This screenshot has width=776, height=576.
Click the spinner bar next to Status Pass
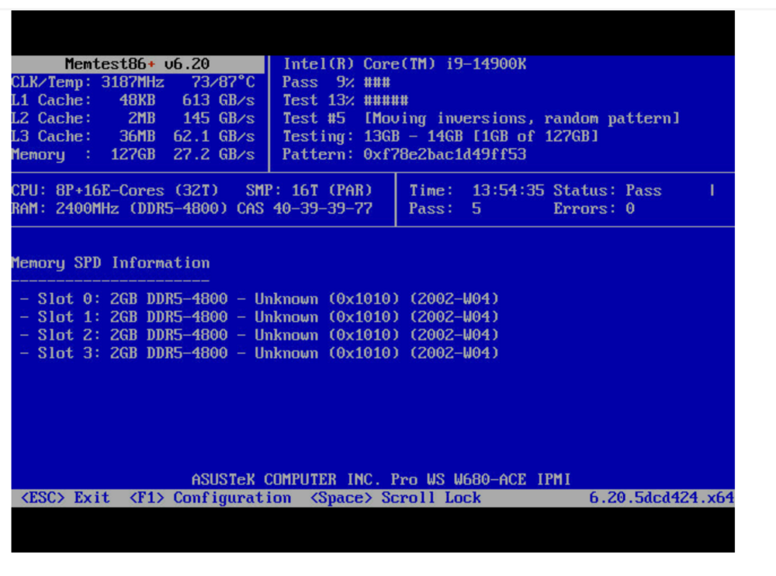point(712,191)
